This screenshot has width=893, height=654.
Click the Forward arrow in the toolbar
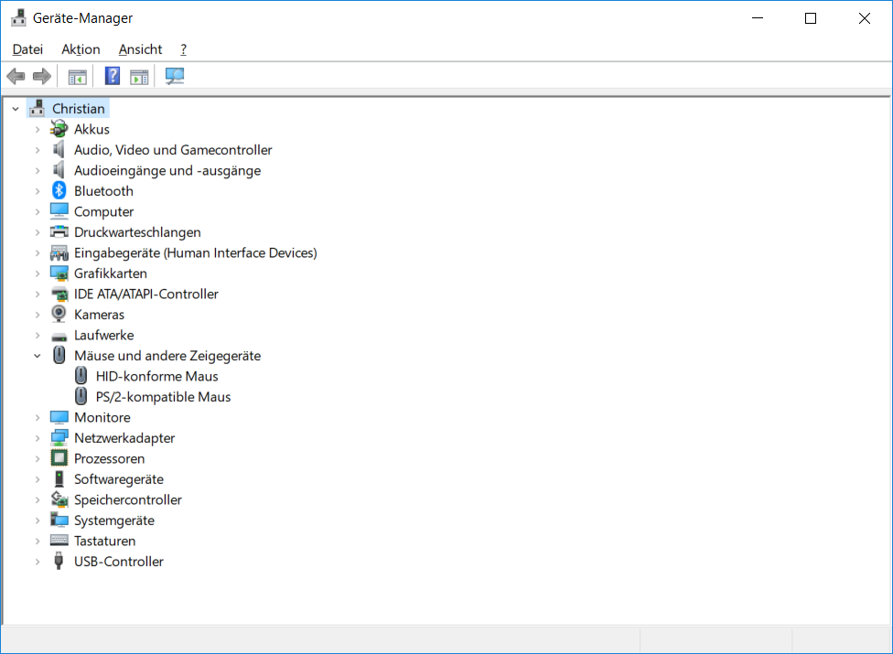click(41, 76)
